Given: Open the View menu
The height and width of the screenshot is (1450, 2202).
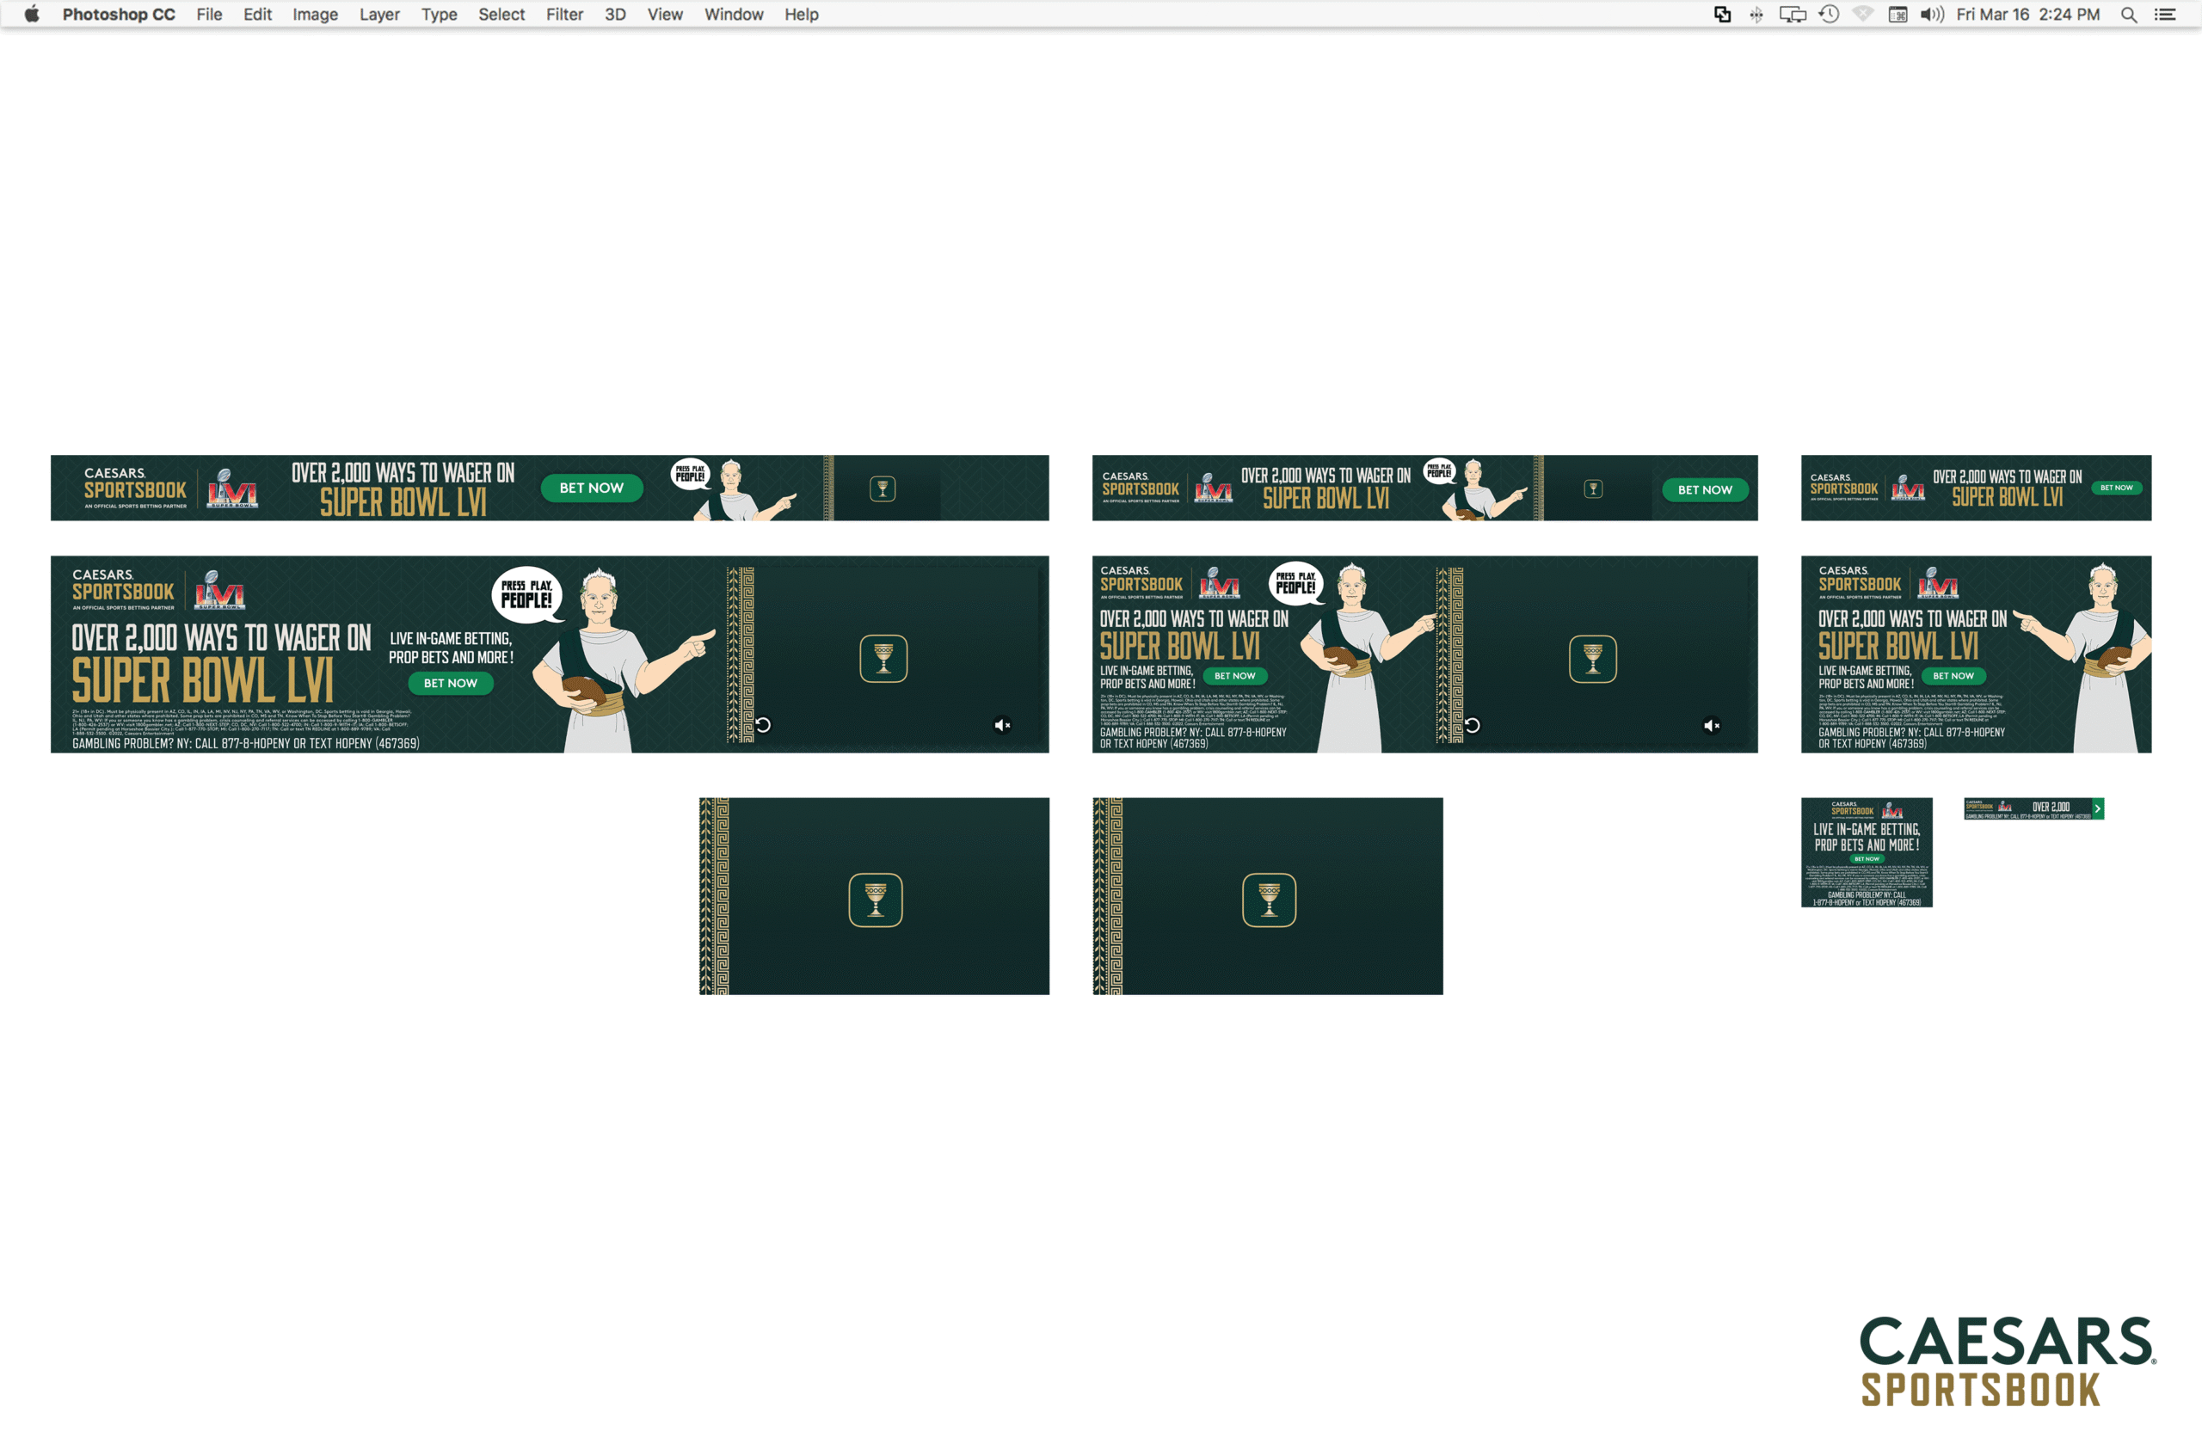Looking at the screenshot, I should (x=665, y=14).
